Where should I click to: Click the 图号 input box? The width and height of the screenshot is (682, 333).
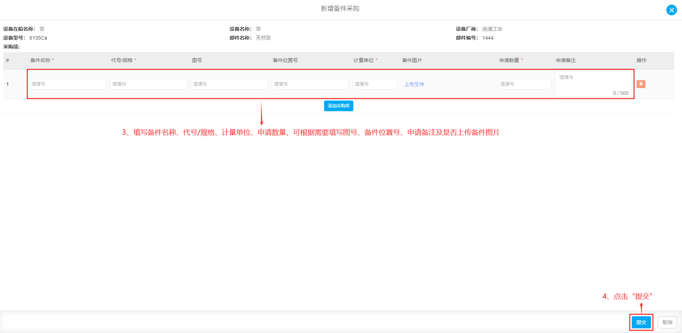[x=229, y=84]
